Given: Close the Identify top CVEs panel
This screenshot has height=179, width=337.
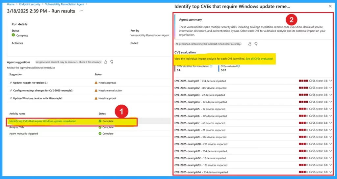Looking at the screenshot, I should click(330, 6).
